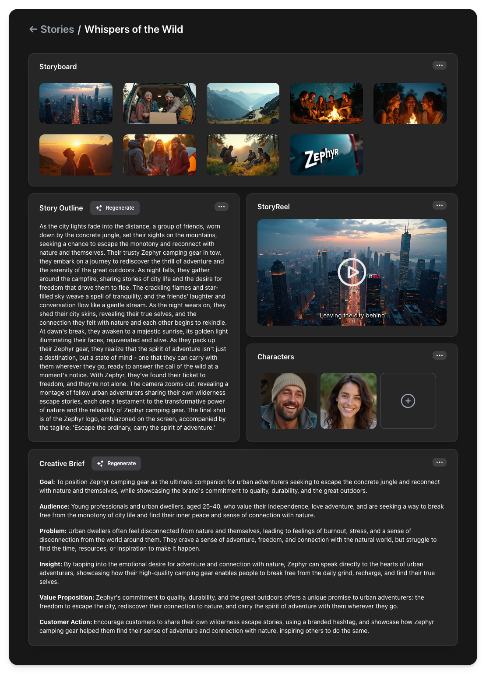This screenshot has width=486, height=674.
Task: Click the 'Goal:' label in Creative Brief
Action: click(x=47, y=482)
